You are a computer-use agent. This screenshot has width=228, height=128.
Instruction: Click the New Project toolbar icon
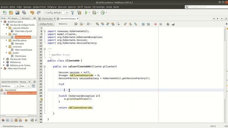coord(11,13)
